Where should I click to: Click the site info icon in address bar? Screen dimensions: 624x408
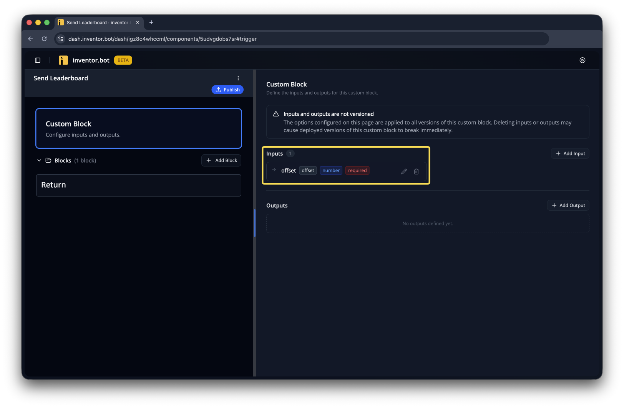coord(61,39)
